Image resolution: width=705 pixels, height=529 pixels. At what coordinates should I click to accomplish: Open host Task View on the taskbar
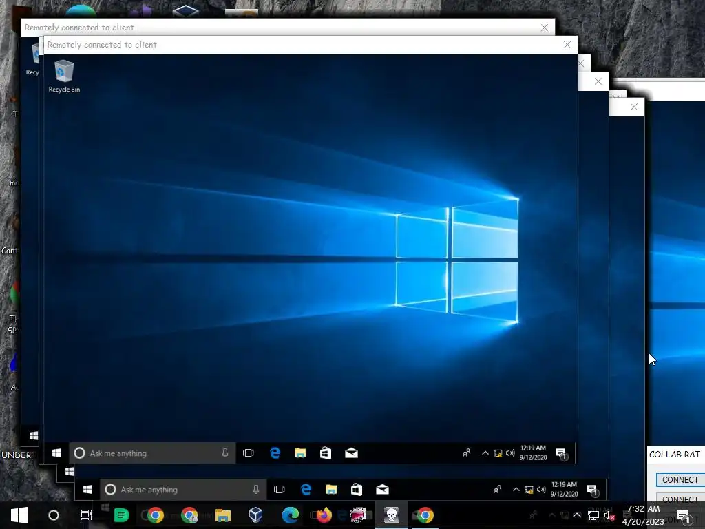tap(86, 515)
